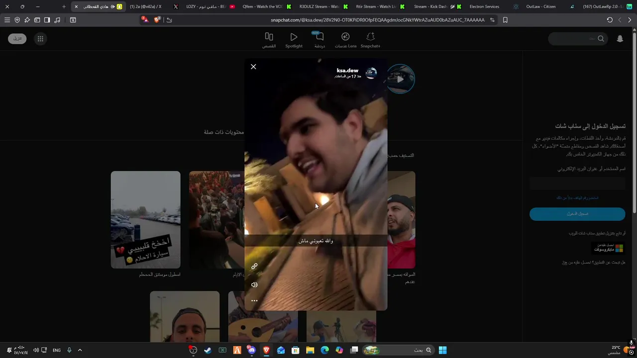This screenshot has width=637, height=358.
Task: Use phone number instead link
Action: click(577, 198)
